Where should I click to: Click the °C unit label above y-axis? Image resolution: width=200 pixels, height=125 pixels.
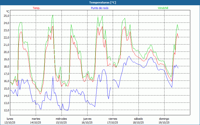pos(7,11)
